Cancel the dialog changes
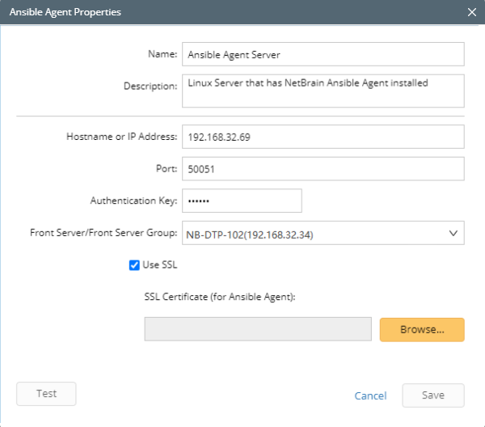Screen dimensions: 485x427 point(370,395)
